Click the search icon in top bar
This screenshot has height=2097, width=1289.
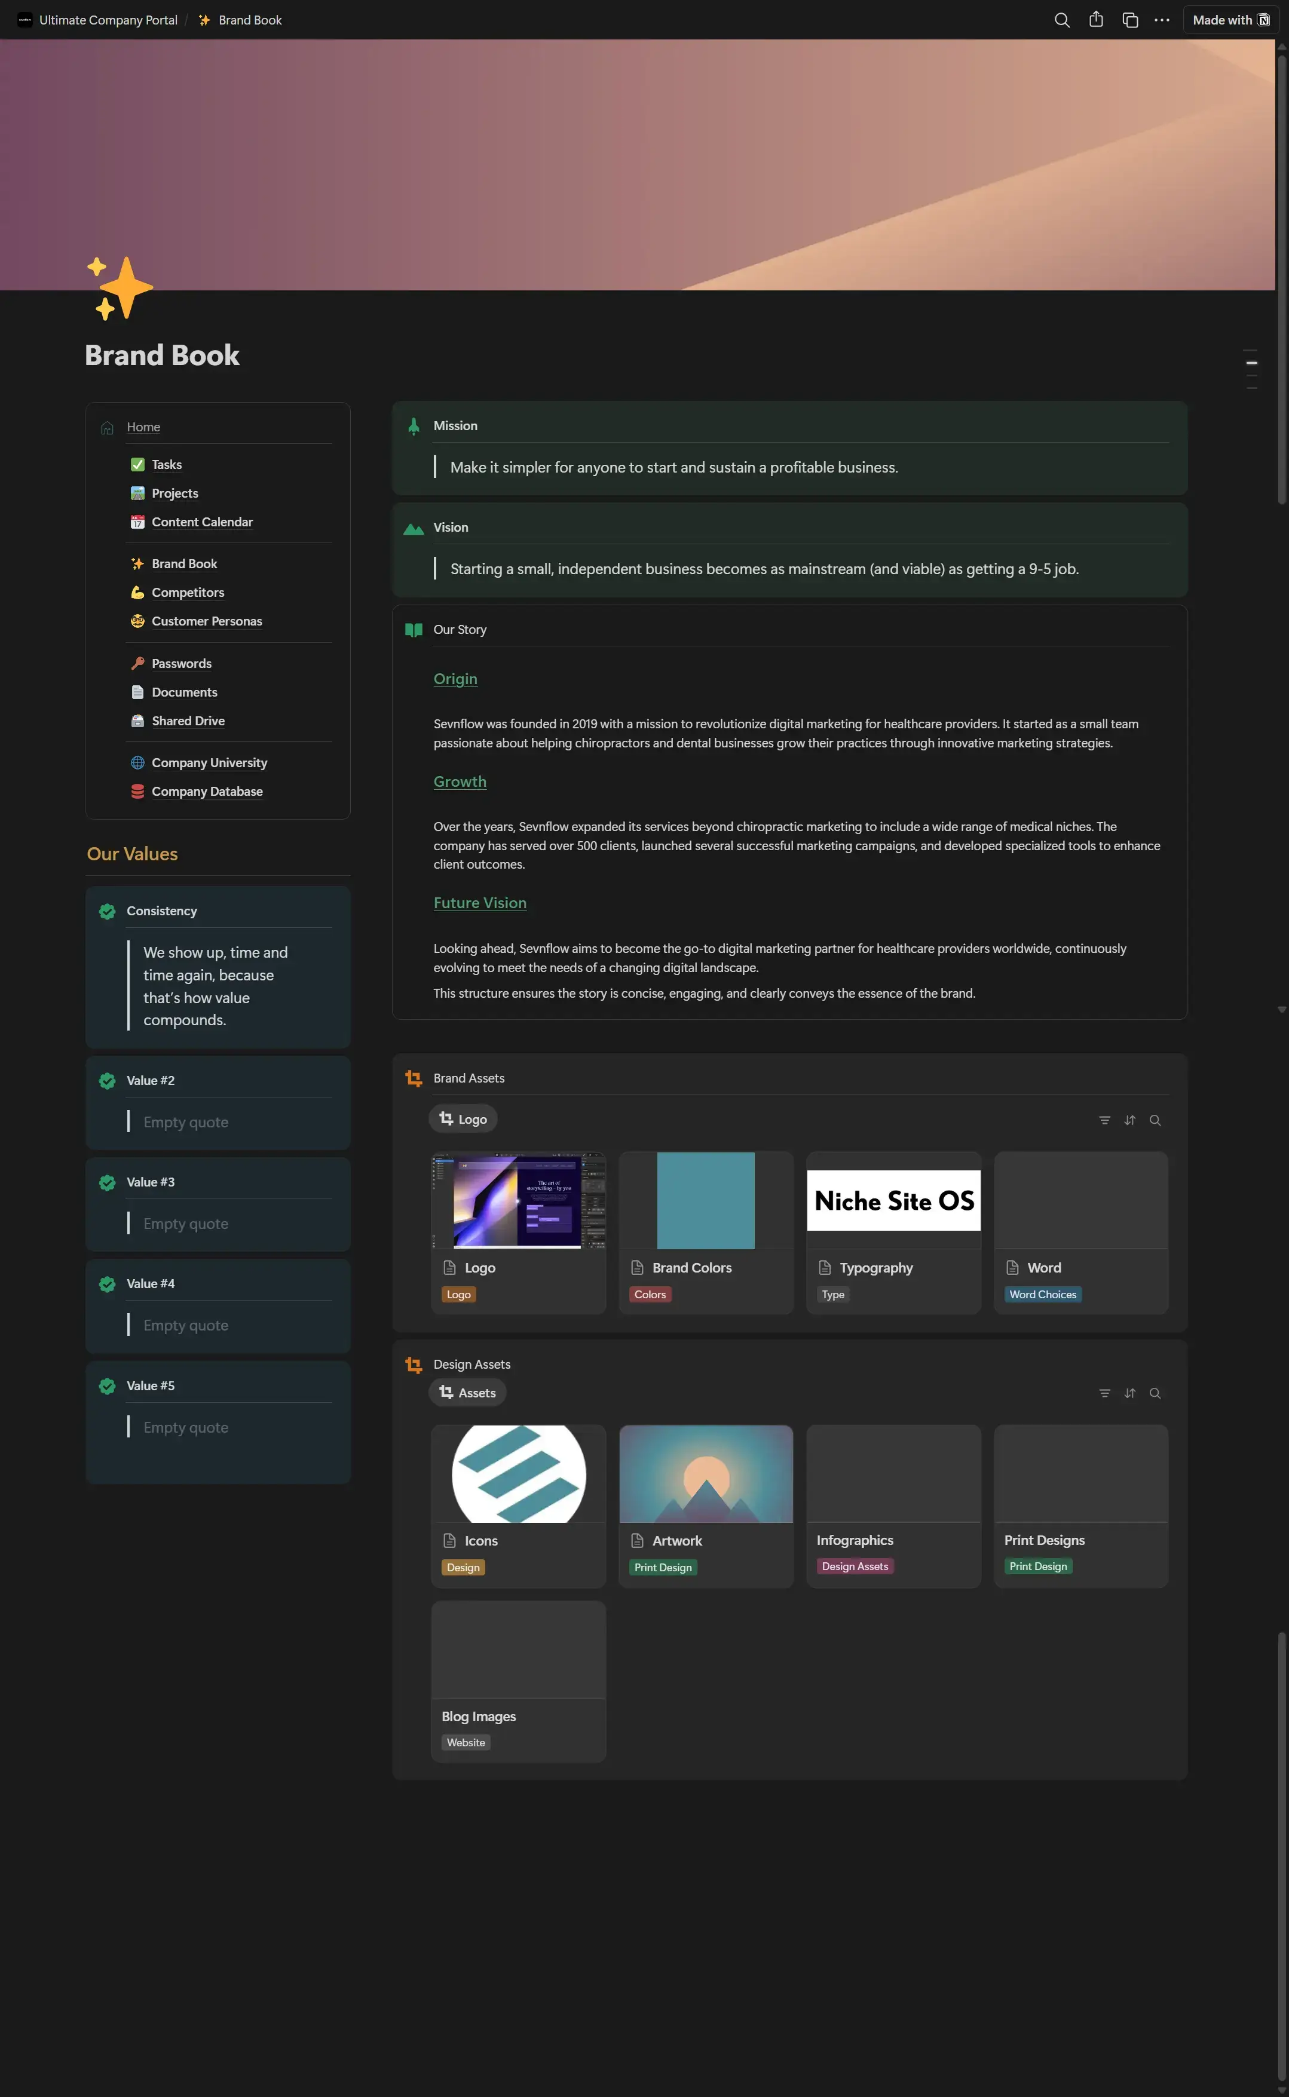(x=1061, y=20)
